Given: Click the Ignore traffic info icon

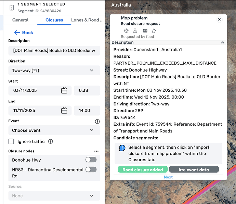Looking at the screenshot, I should [51, 141].
